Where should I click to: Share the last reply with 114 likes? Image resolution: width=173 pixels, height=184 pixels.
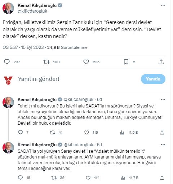(x=162, y=178)
